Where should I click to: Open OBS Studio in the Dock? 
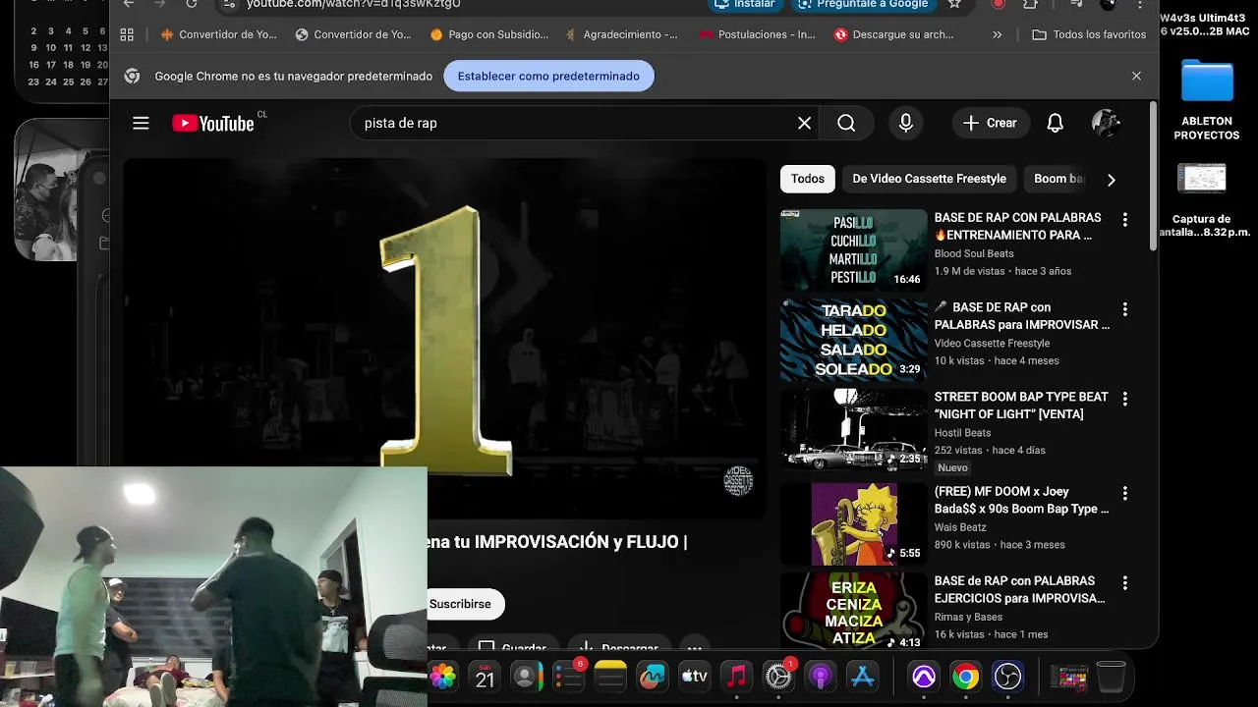(x=1007, y=677)
